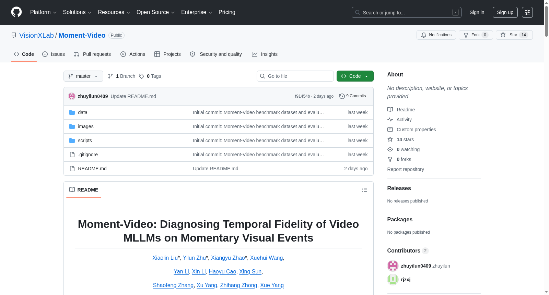Expand the Enterprise menu
Image resolution: width=549 pixels, height=295 pixels.
pos(197,12)
